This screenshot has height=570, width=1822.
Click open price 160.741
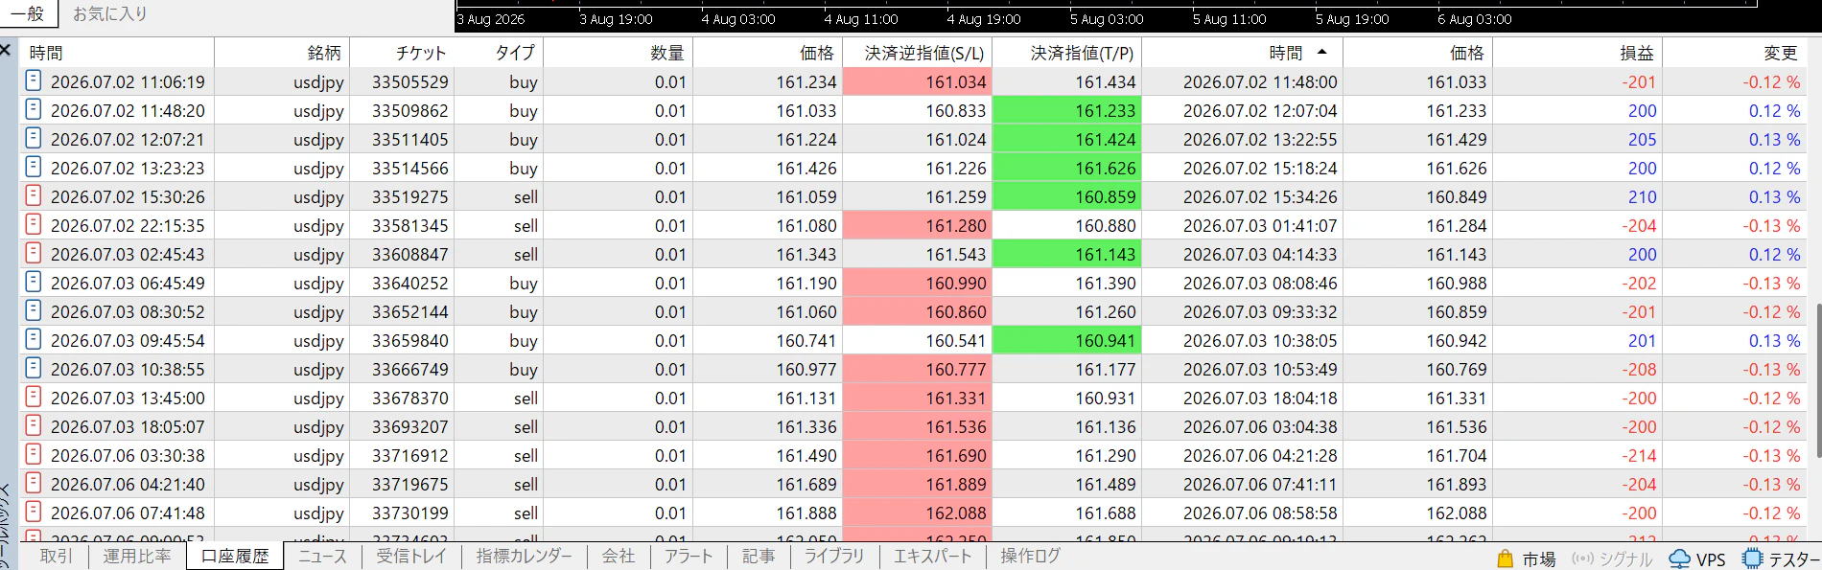(806, 340)
